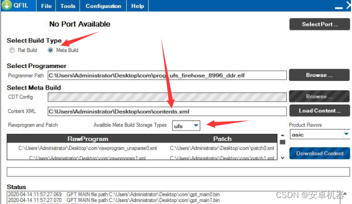Click the RawProgram column header

[x=88, y=139]
